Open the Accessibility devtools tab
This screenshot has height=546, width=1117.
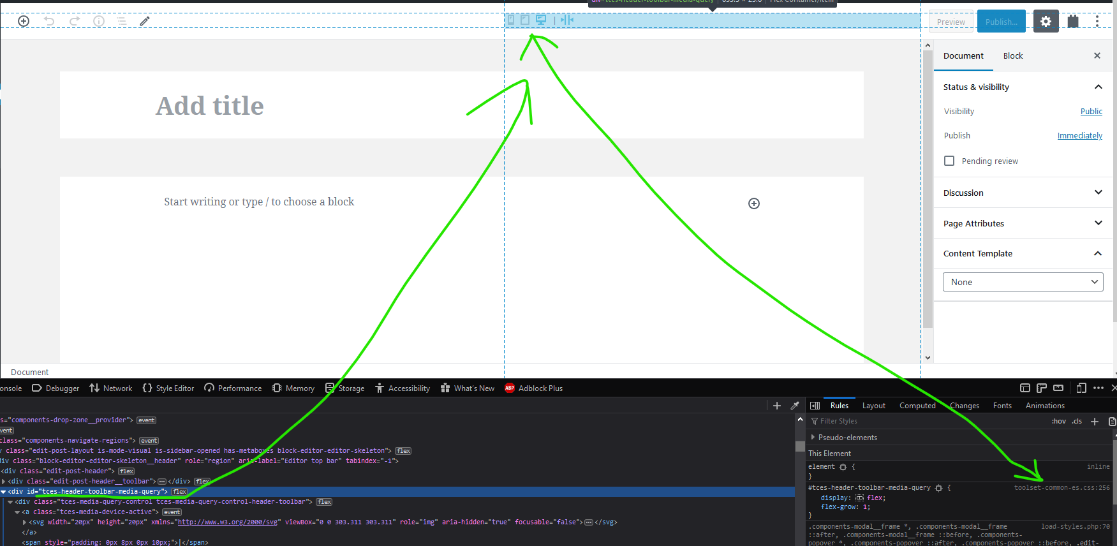coord(403,388)
